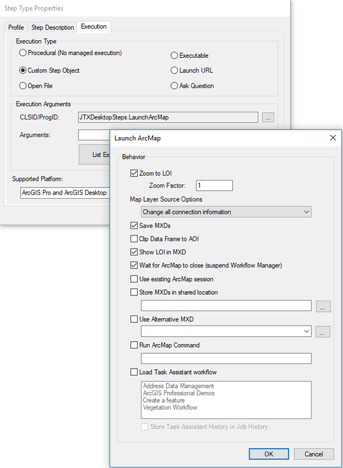Open the Alternative MXD dropdown arrow

(x=306, y=331)
